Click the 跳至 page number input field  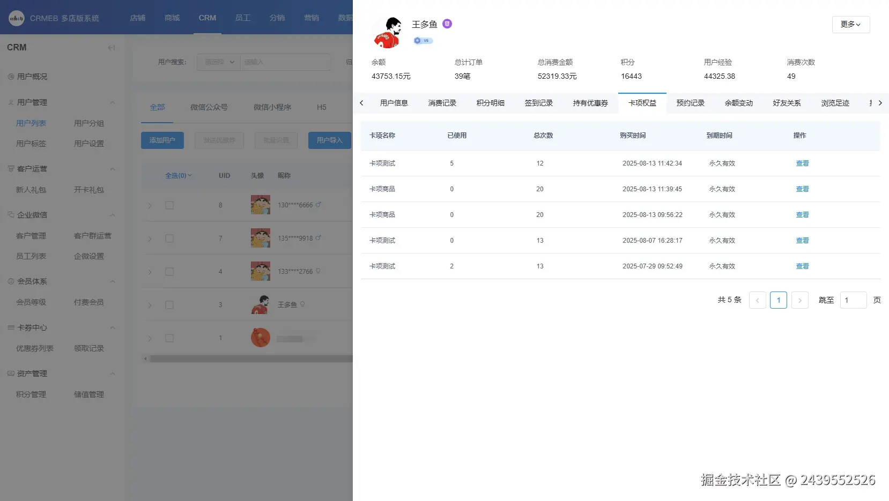pos(854,300)
